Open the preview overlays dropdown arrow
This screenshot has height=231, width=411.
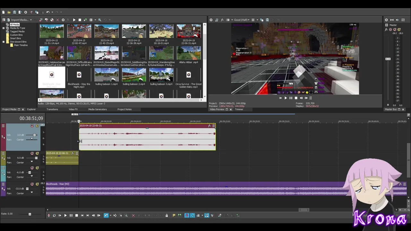[x=257, y=20]
